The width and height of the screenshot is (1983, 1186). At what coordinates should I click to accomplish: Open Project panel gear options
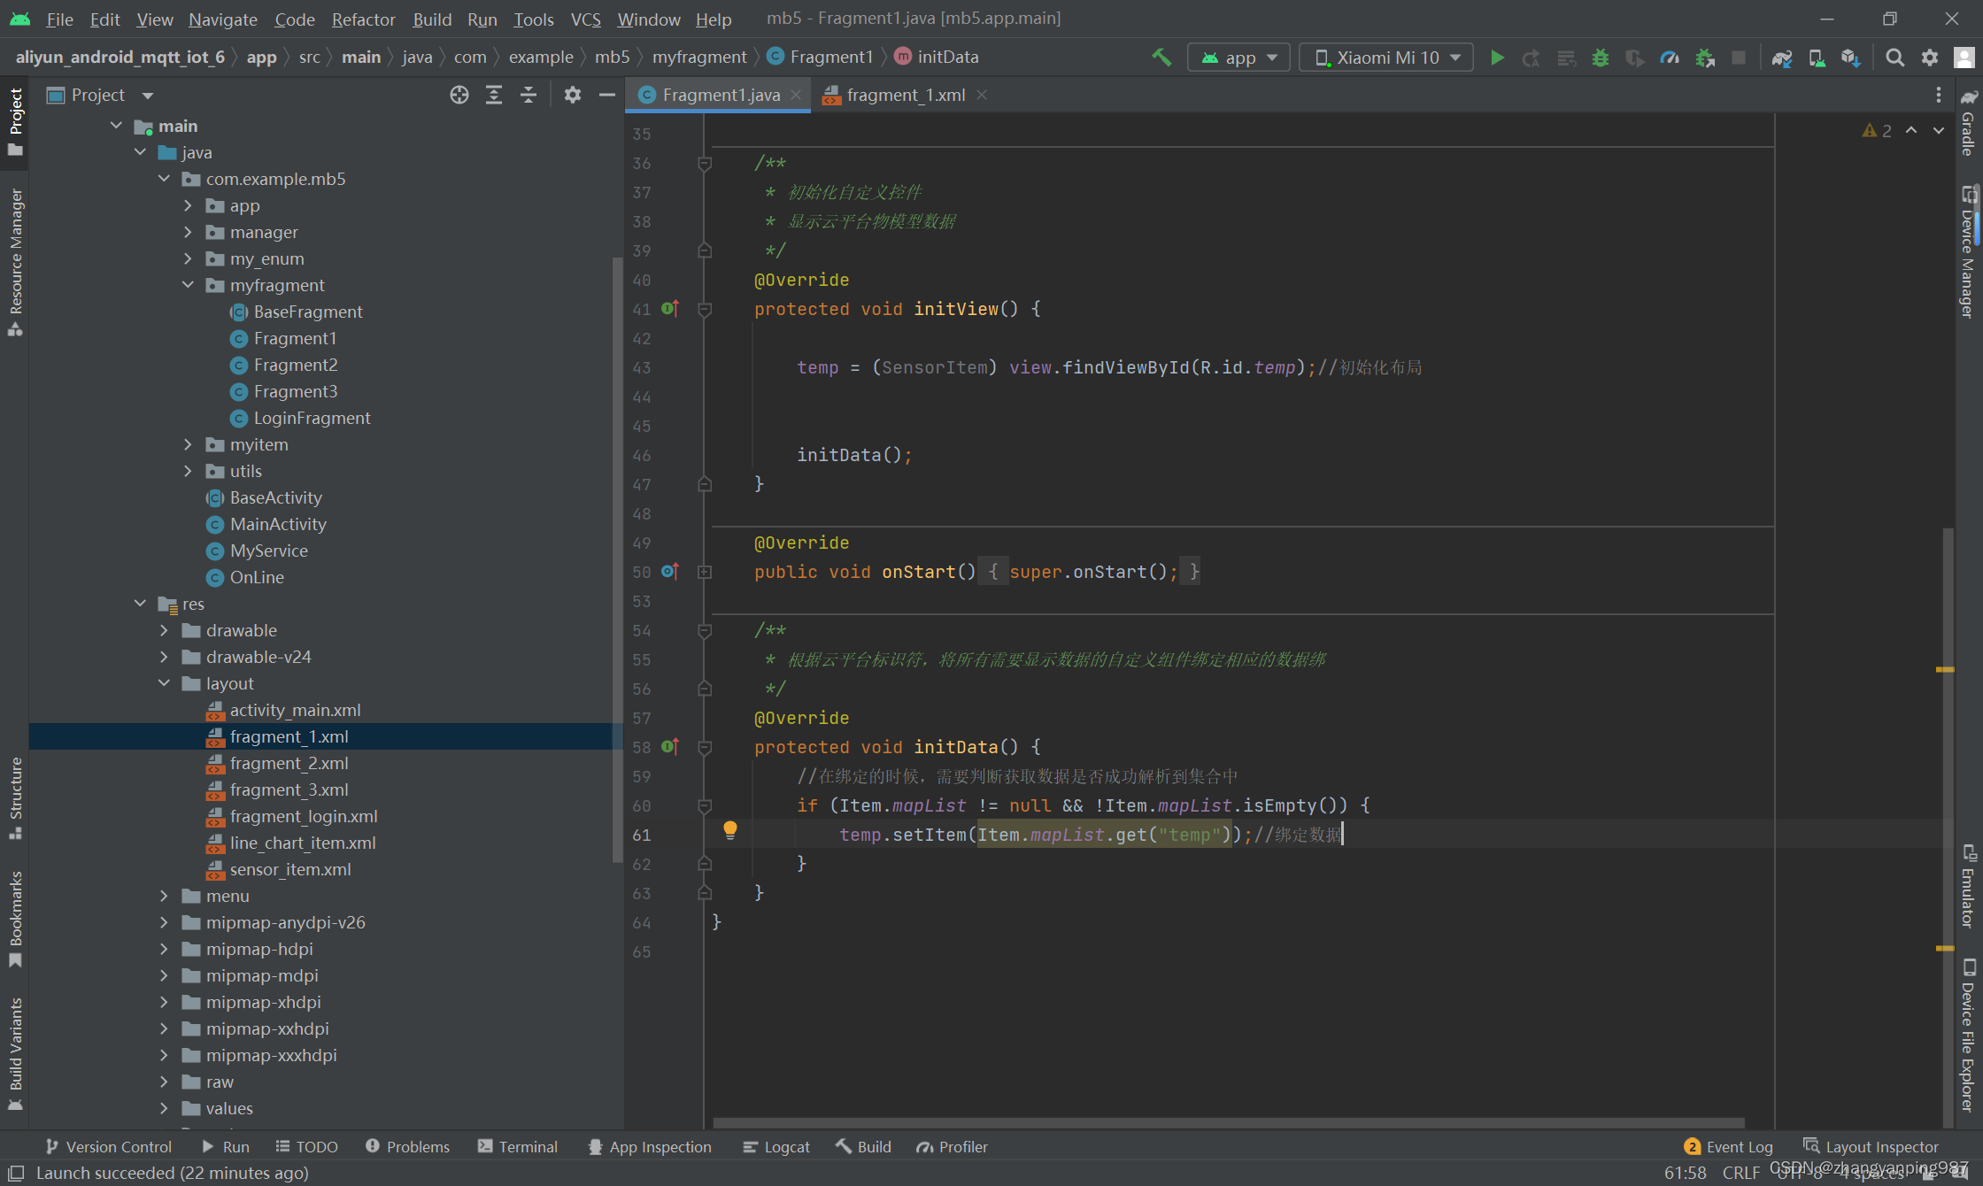572,95
